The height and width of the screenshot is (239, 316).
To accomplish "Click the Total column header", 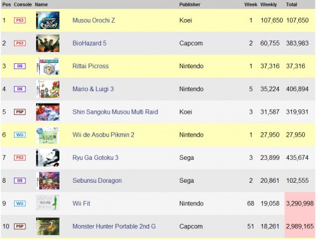I will pos(291,4).
